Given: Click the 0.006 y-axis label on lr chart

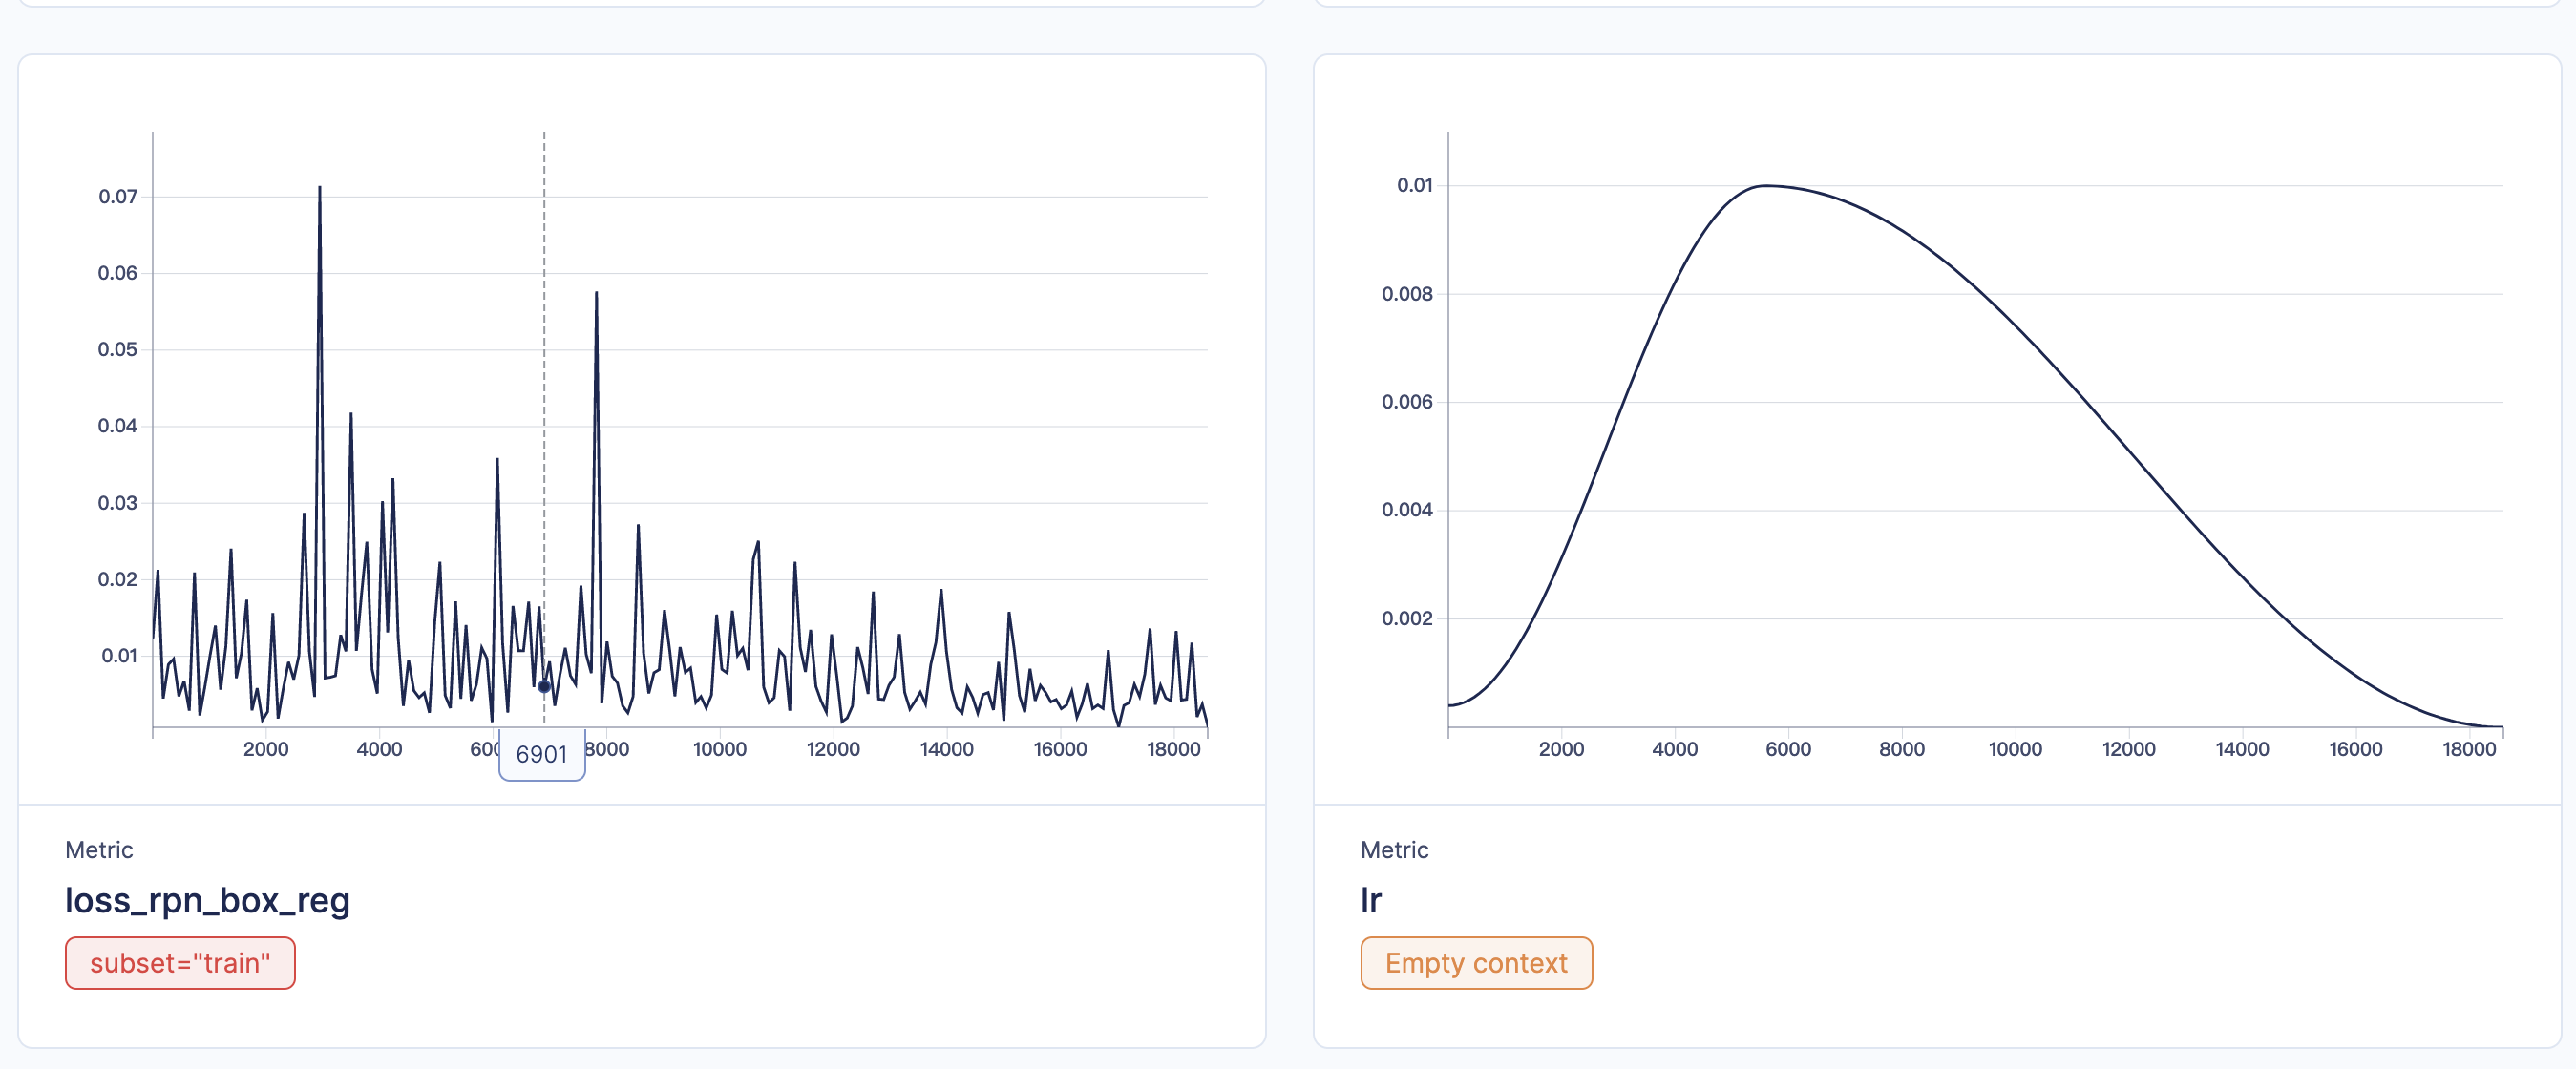Looking at the screenshot, I should pyautogui.click(x=1406, y=402).
